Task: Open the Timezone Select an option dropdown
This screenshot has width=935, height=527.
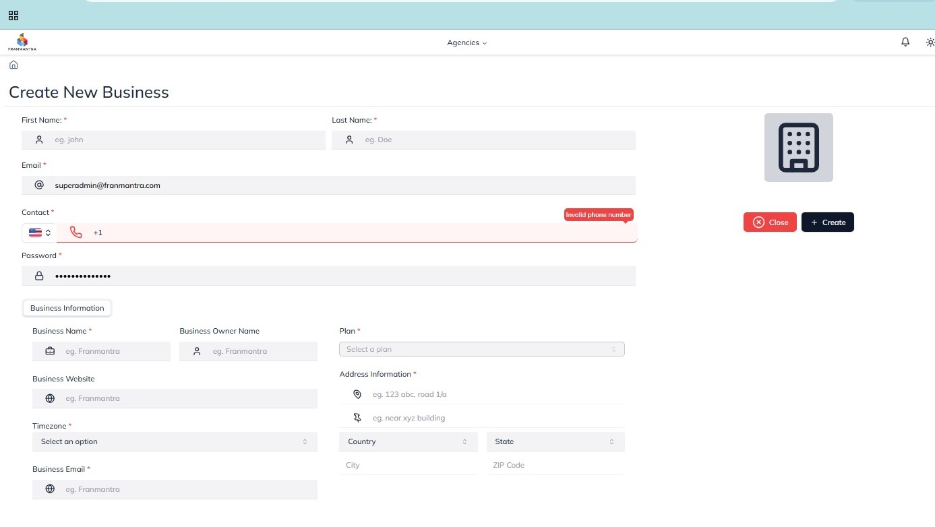Action: [x=174, y=441]
